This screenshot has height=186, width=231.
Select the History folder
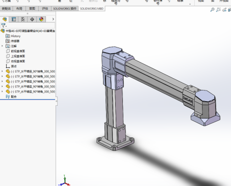point(16,36)
